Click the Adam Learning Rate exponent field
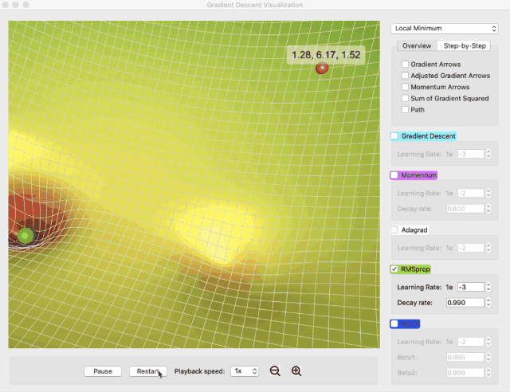Image resolution: width=510 pixels, height=392 pixels. tap(471, 342)
